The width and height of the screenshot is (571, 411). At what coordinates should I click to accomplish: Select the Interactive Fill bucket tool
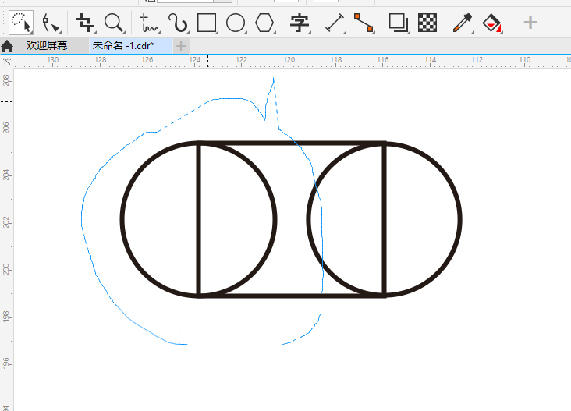(x=491, y=23)
